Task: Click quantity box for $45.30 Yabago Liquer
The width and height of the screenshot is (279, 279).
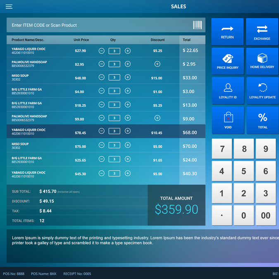Action: 114,174
